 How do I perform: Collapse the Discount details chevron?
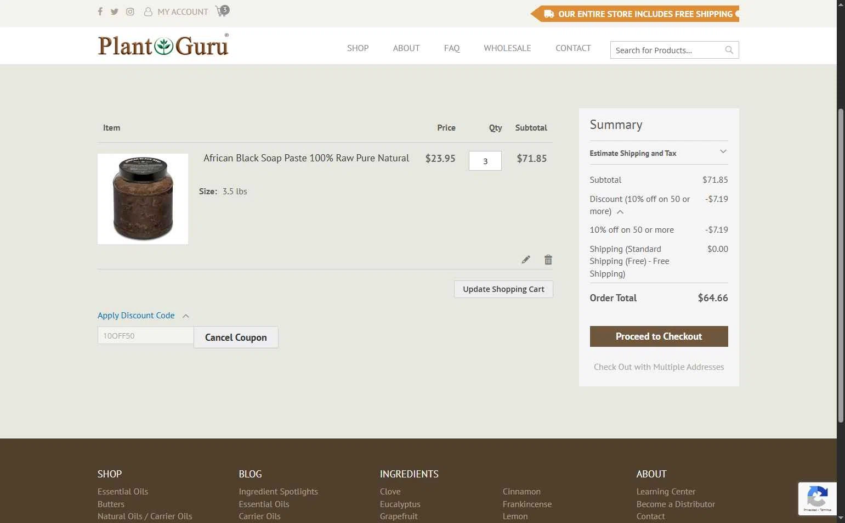click(620, 212)
